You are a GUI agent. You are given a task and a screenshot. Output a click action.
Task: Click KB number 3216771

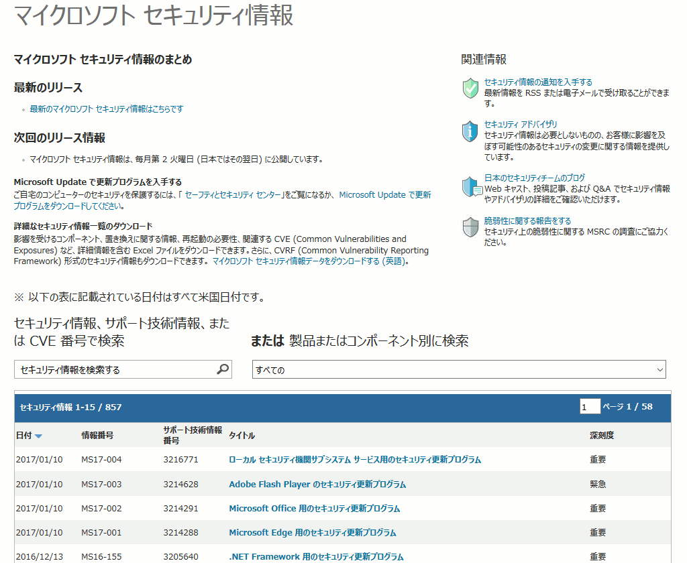point(180,460)
